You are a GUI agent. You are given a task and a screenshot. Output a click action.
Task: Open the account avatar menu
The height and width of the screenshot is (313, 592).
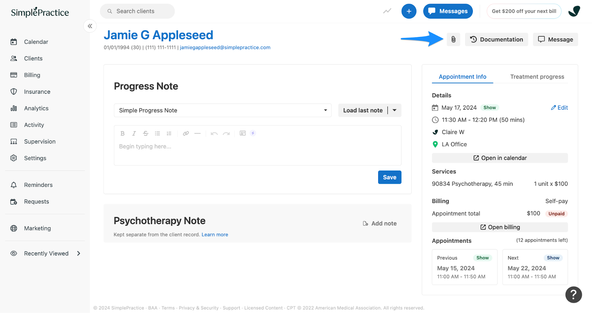coord(574,11)
